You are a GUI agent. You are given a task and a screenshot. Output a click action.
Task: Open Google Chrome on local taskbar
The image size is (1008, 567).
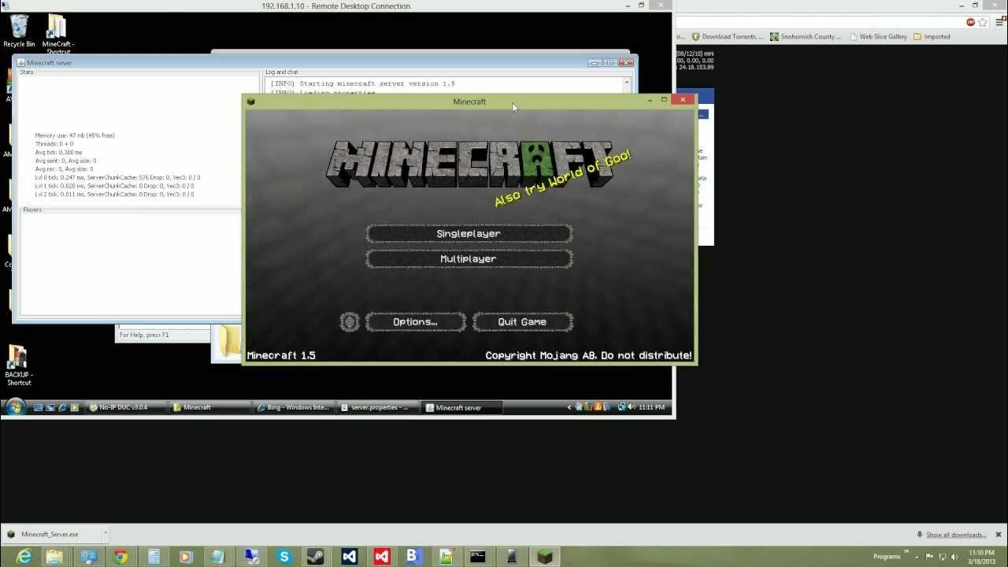[x=120, y=557]
